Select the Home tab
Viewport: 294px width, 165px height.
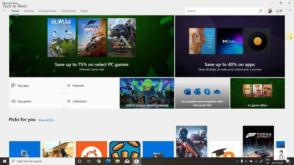tap(15, 11)
